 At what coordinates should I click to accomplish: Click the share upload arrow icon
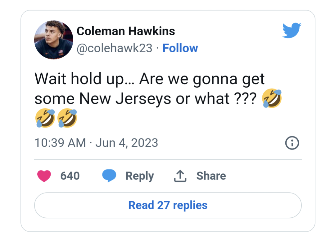(x=179, y=175)
